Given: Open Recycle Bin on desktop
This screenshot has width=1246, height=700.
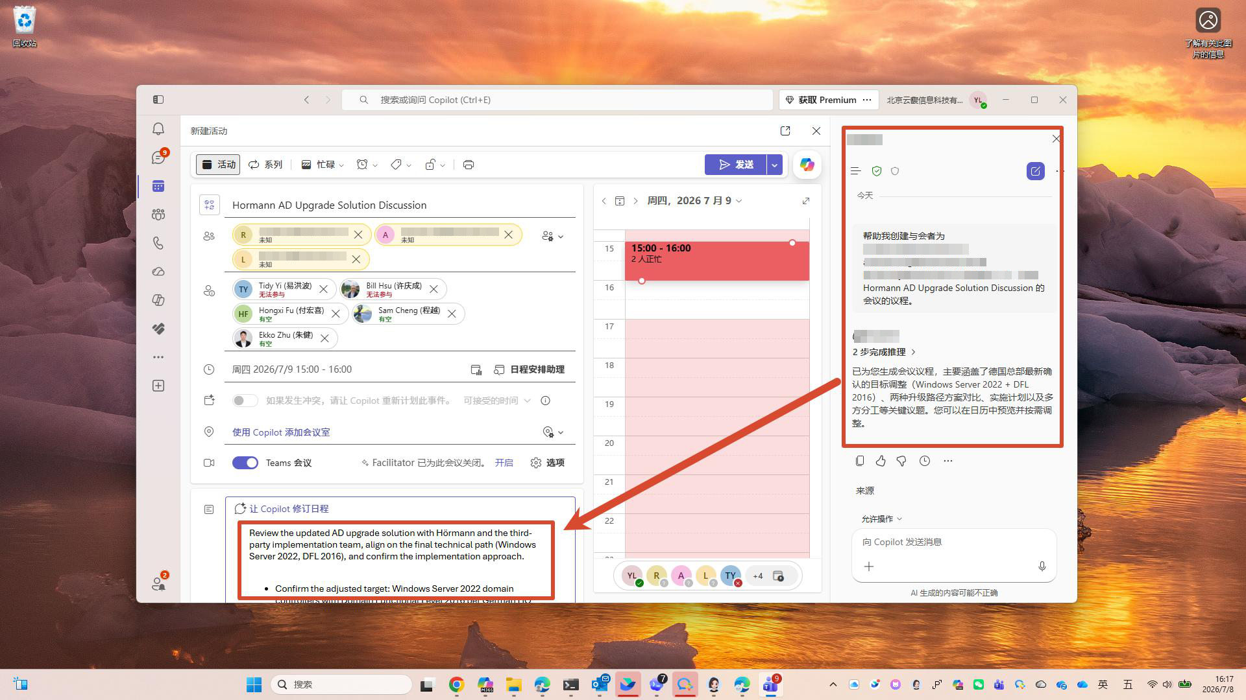Looking at the screenshot, I should tap(25, 27).
